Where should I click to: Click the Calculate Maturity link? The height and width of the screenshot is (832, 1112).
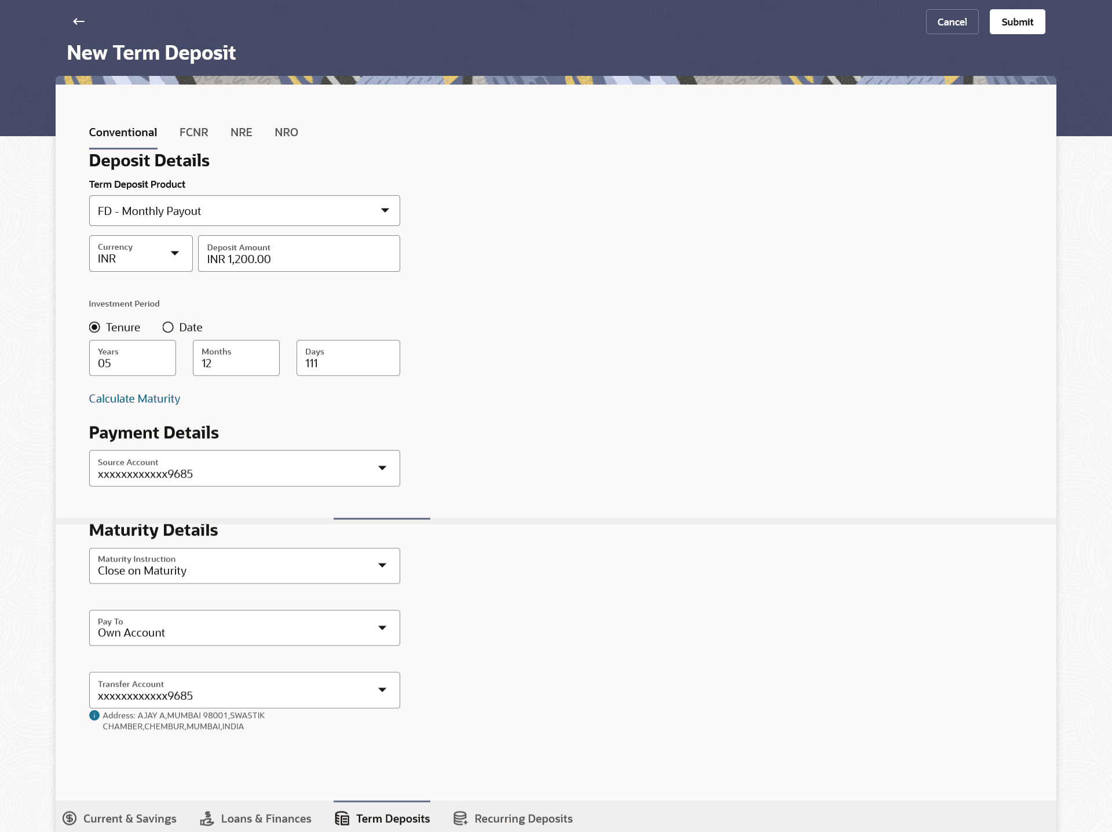(134, 399)
